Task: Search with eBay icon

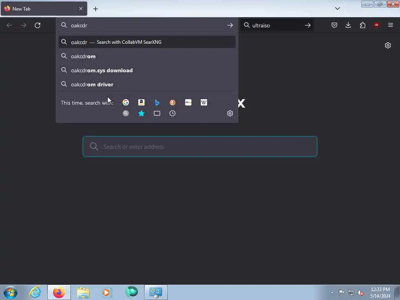Action: (188, 102)
